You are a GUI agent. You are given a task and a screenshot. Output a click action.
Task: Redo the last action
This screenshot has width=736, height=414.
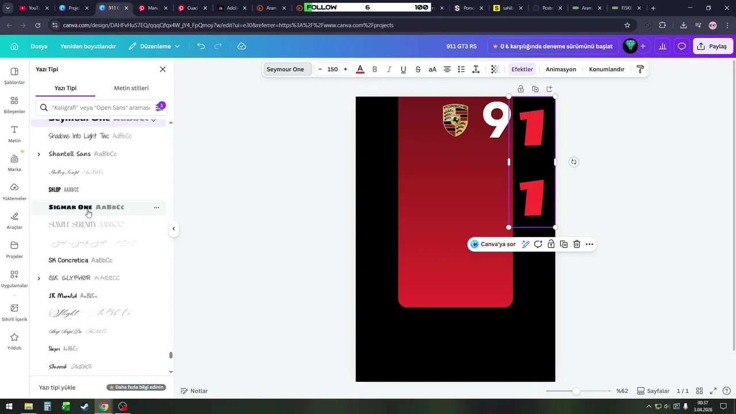coord(218,46)
